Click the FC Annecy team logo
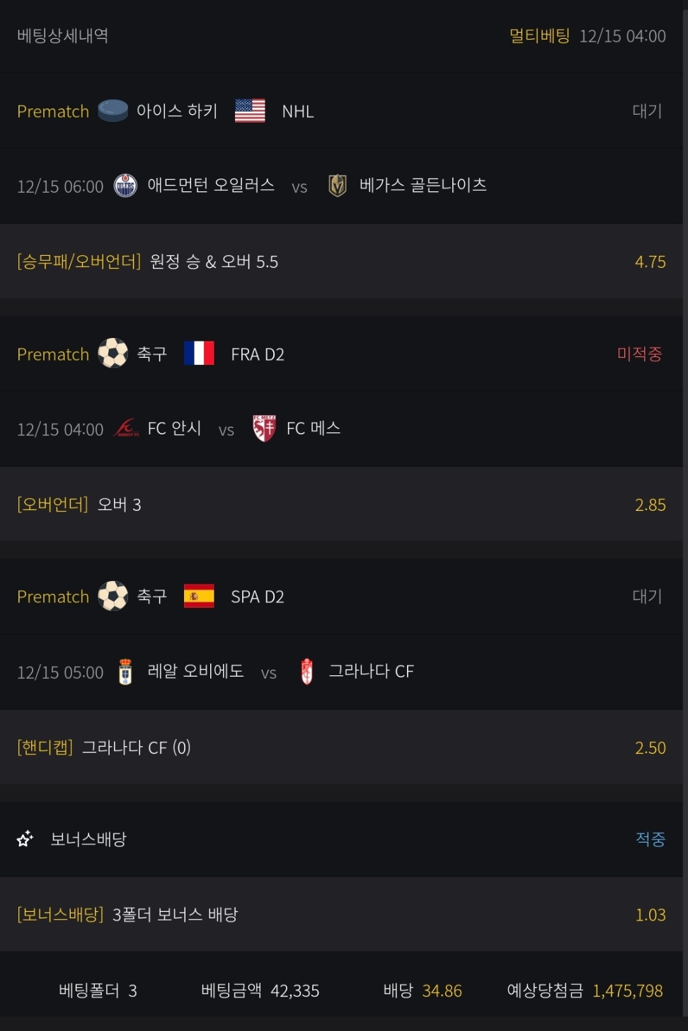 pyautogui.click(x=126, y=428)
